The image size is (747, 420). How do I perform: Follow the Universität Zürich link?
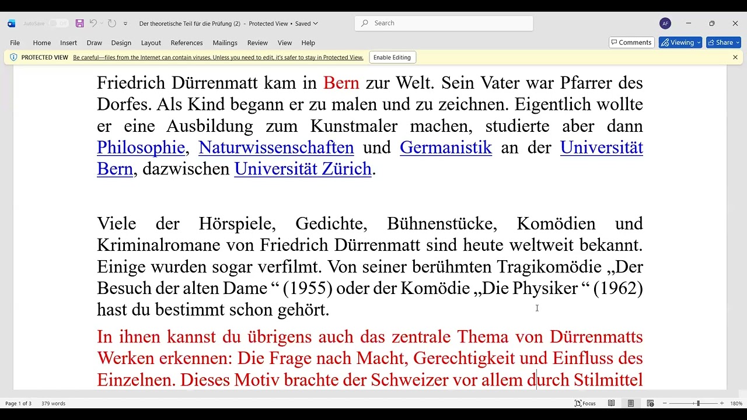coord(303,169)
